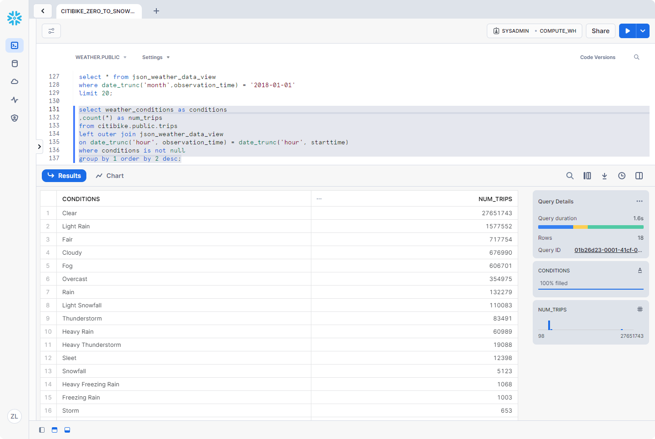This screenshot has height=439, width=655.
Task: Open the run options dropdown arrow
Action: [x=643, y=31]
